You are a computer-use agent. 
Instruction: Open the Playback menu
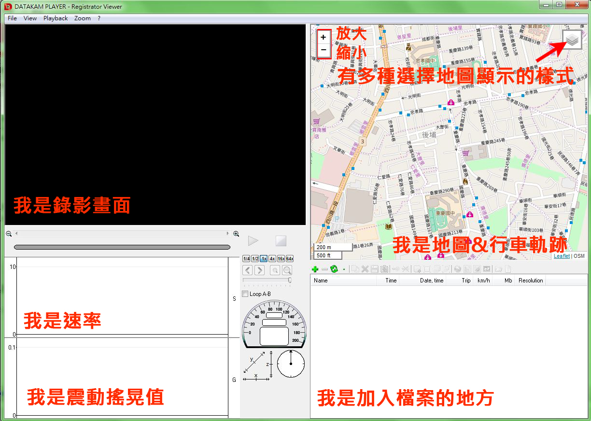click(56, 18)
